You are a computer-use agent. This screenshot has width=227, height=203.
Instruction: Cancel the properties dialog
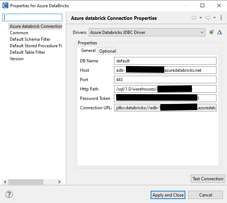click(206, 195)
